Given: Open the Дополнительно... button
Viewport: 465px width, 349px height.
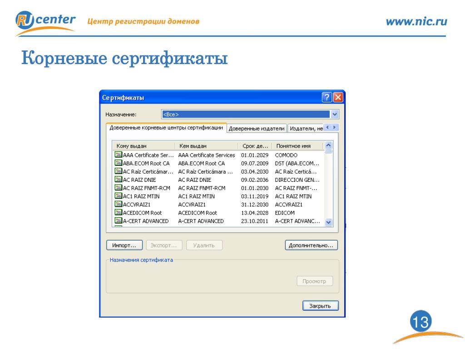Looking at the screenshot, I should click(x=311, y=245).
